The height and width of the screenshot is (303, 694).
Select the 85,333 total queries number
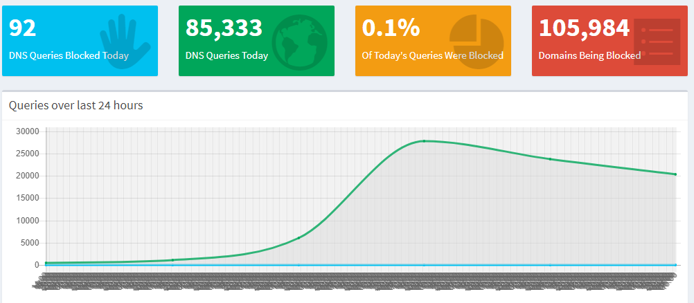pyautogui.click(x=224, y=28)
